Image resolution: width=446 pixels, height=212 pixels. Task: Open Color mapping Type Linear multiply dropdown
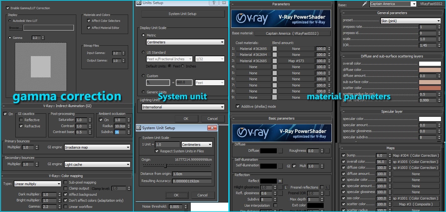[x=37, y=184]
